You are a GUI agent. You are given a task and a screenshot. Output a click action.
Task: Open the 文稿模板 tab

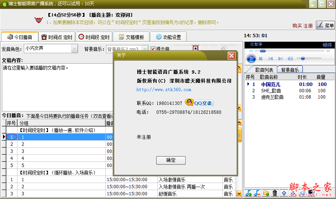pyautogui.click(x=131, y=37)
